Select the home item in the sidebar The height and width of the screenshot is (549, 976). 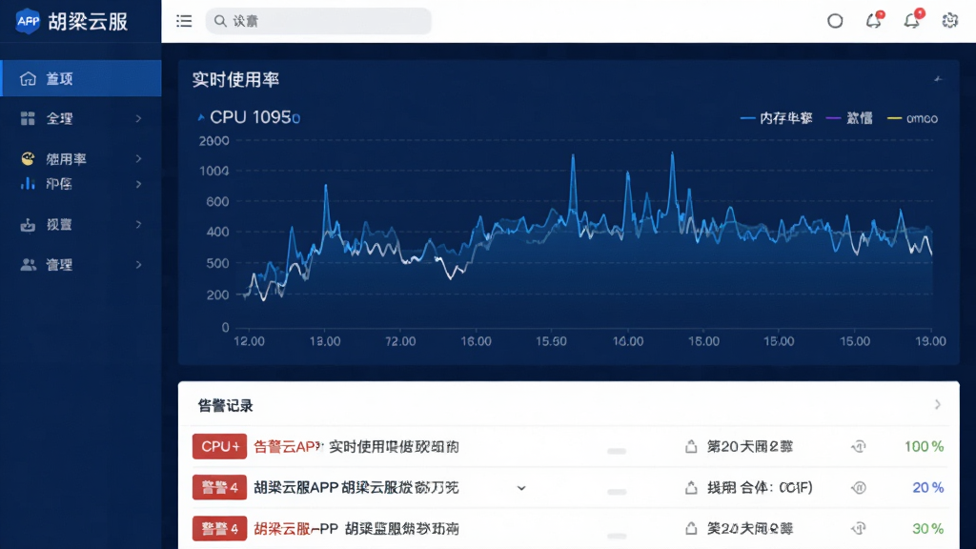pos(81,78)
